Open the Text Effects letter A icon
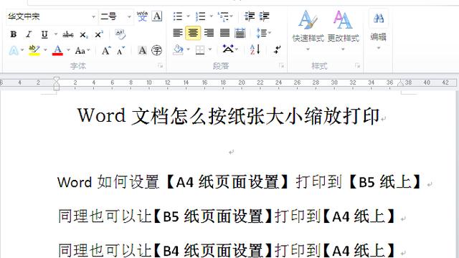The height and width of the screenshot is (258, 459). pos(14,51)
